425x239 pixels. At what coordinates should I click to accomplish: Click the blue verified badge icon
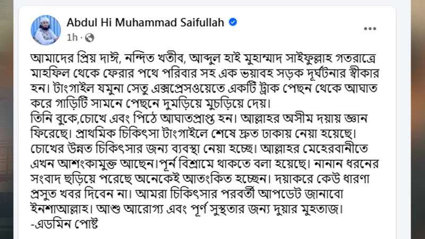point(233,22)
